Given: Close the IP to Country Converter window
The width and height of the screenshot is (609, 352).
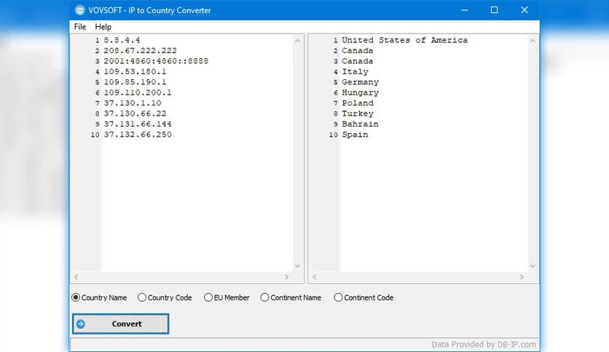Looking at the screenshot, I should [524, 10].
